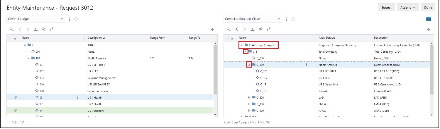
Task: Click plus icon above right Description column
Action: [429, 29]
